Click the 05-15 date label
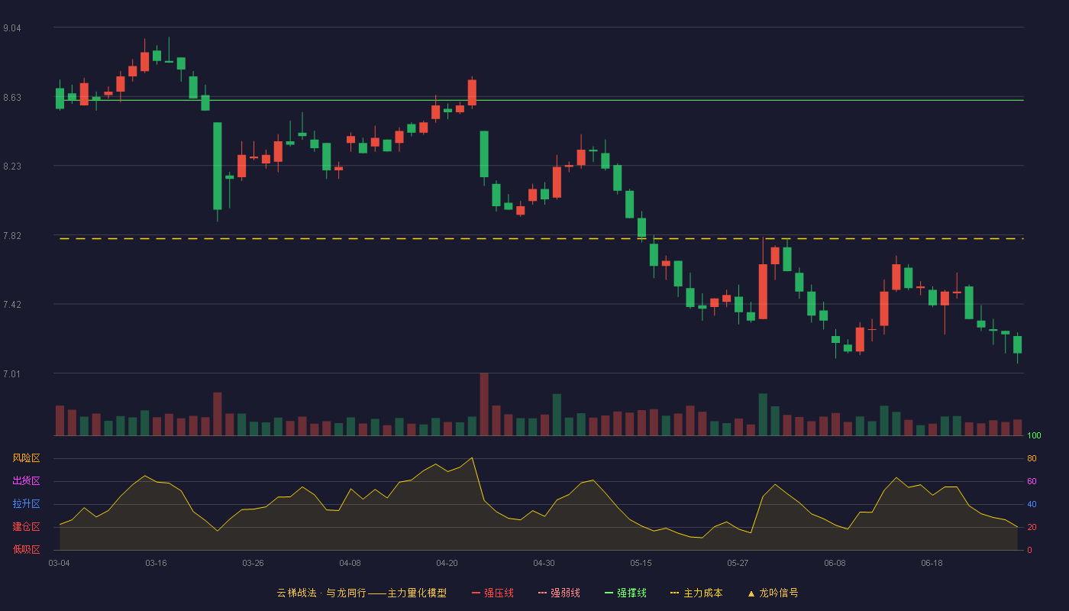Viewport: 1069px width, 611px height. (641, 563)
